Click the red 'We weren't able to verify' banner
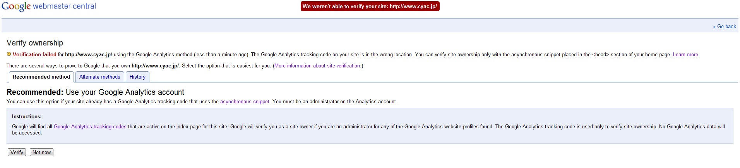The image size is (740, 168). point(370,6)
